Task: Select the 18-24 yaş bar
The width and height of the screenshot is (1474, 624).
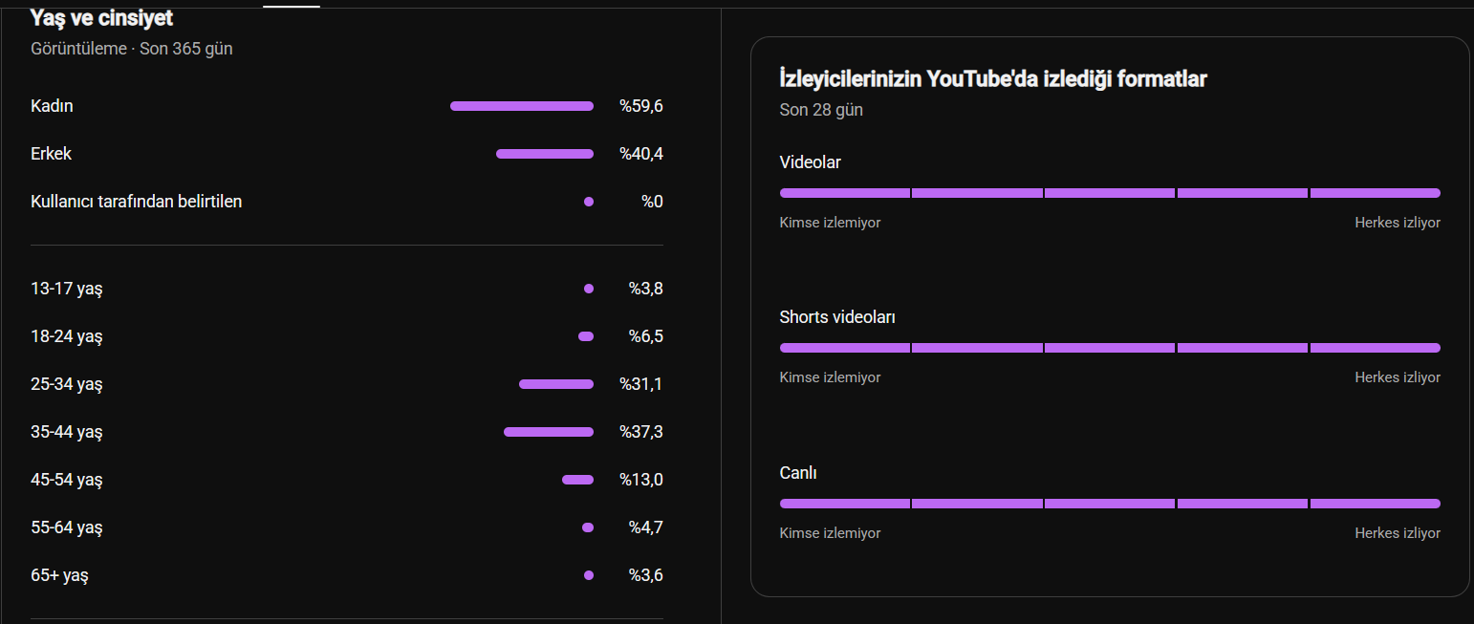Action: pyautogui.click(x=586, y=336)
